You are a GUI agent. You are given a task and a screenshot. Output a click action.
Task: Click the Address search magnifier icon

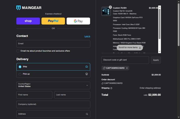click(x=87, y=114)
